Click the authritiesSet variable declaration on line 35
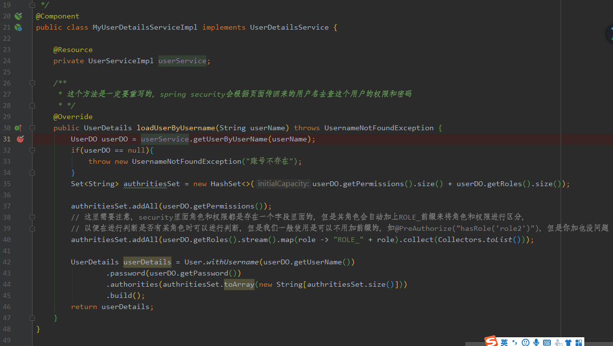 click(152, 184)
